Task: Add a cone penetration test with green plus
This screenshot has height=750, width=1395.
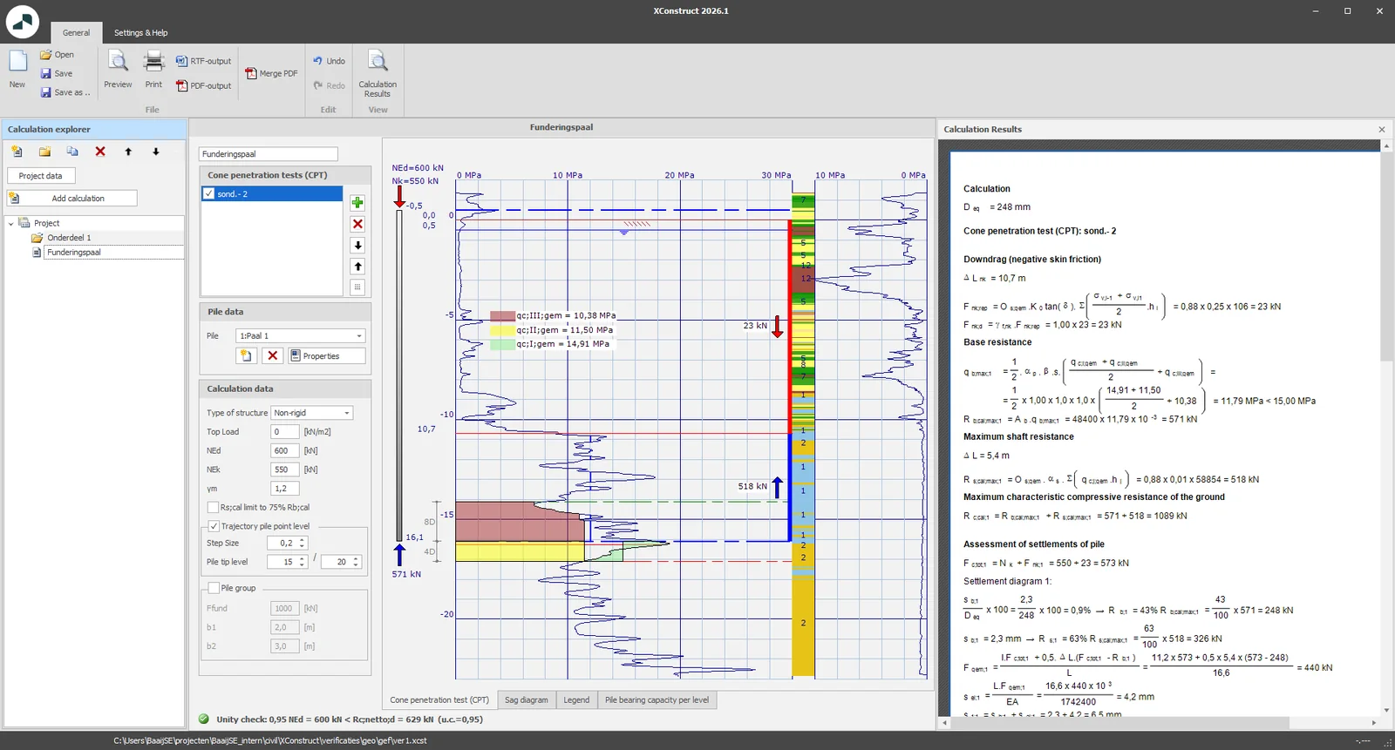Action: [357, 203]
